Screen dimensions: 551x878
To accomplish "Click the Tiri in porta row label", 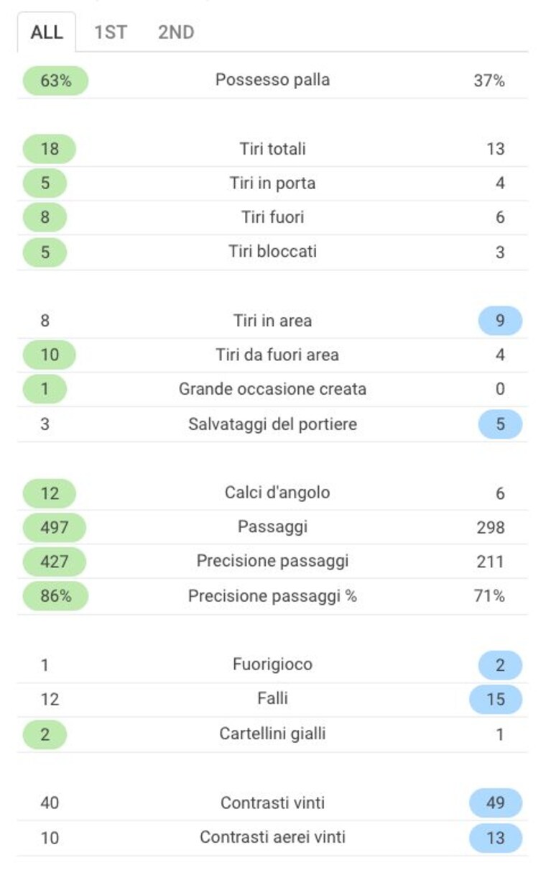I will [x=273, y=183].
